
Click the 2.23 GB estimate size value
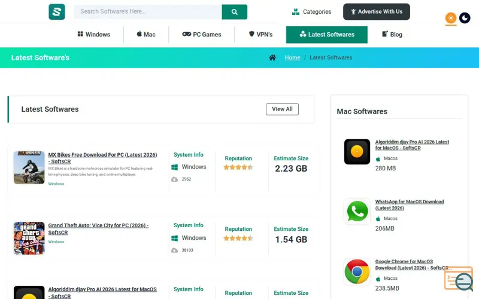(291, 169)
